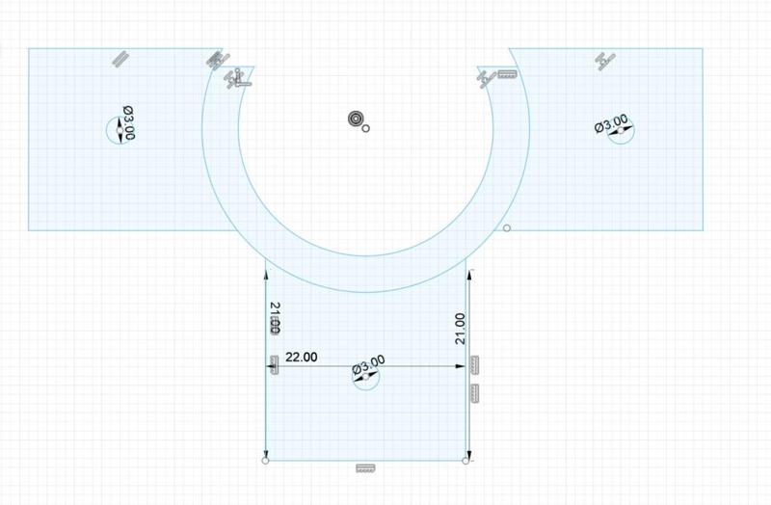Click the left-side overlapping 21.00 dimension

point(276,318)
